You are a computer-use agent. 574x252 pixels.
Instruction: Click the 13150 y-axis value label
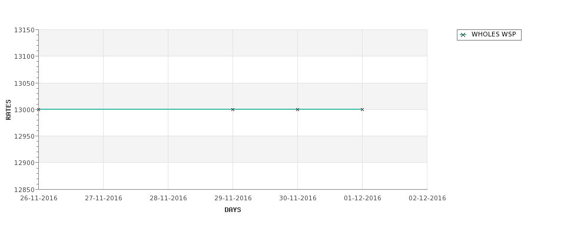click(x=24, y=31)
